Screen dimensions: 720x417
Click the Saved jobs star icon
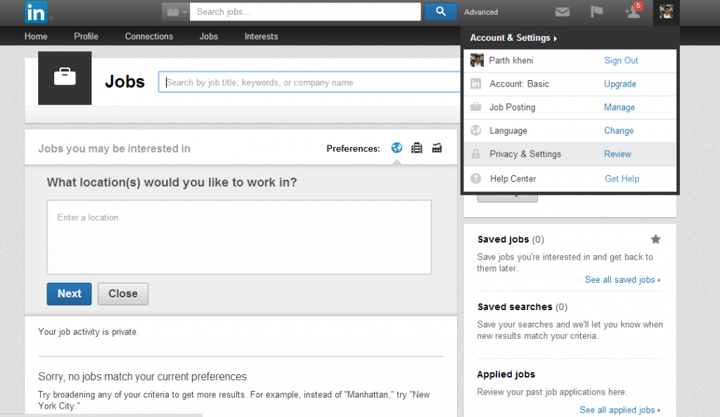656,239
